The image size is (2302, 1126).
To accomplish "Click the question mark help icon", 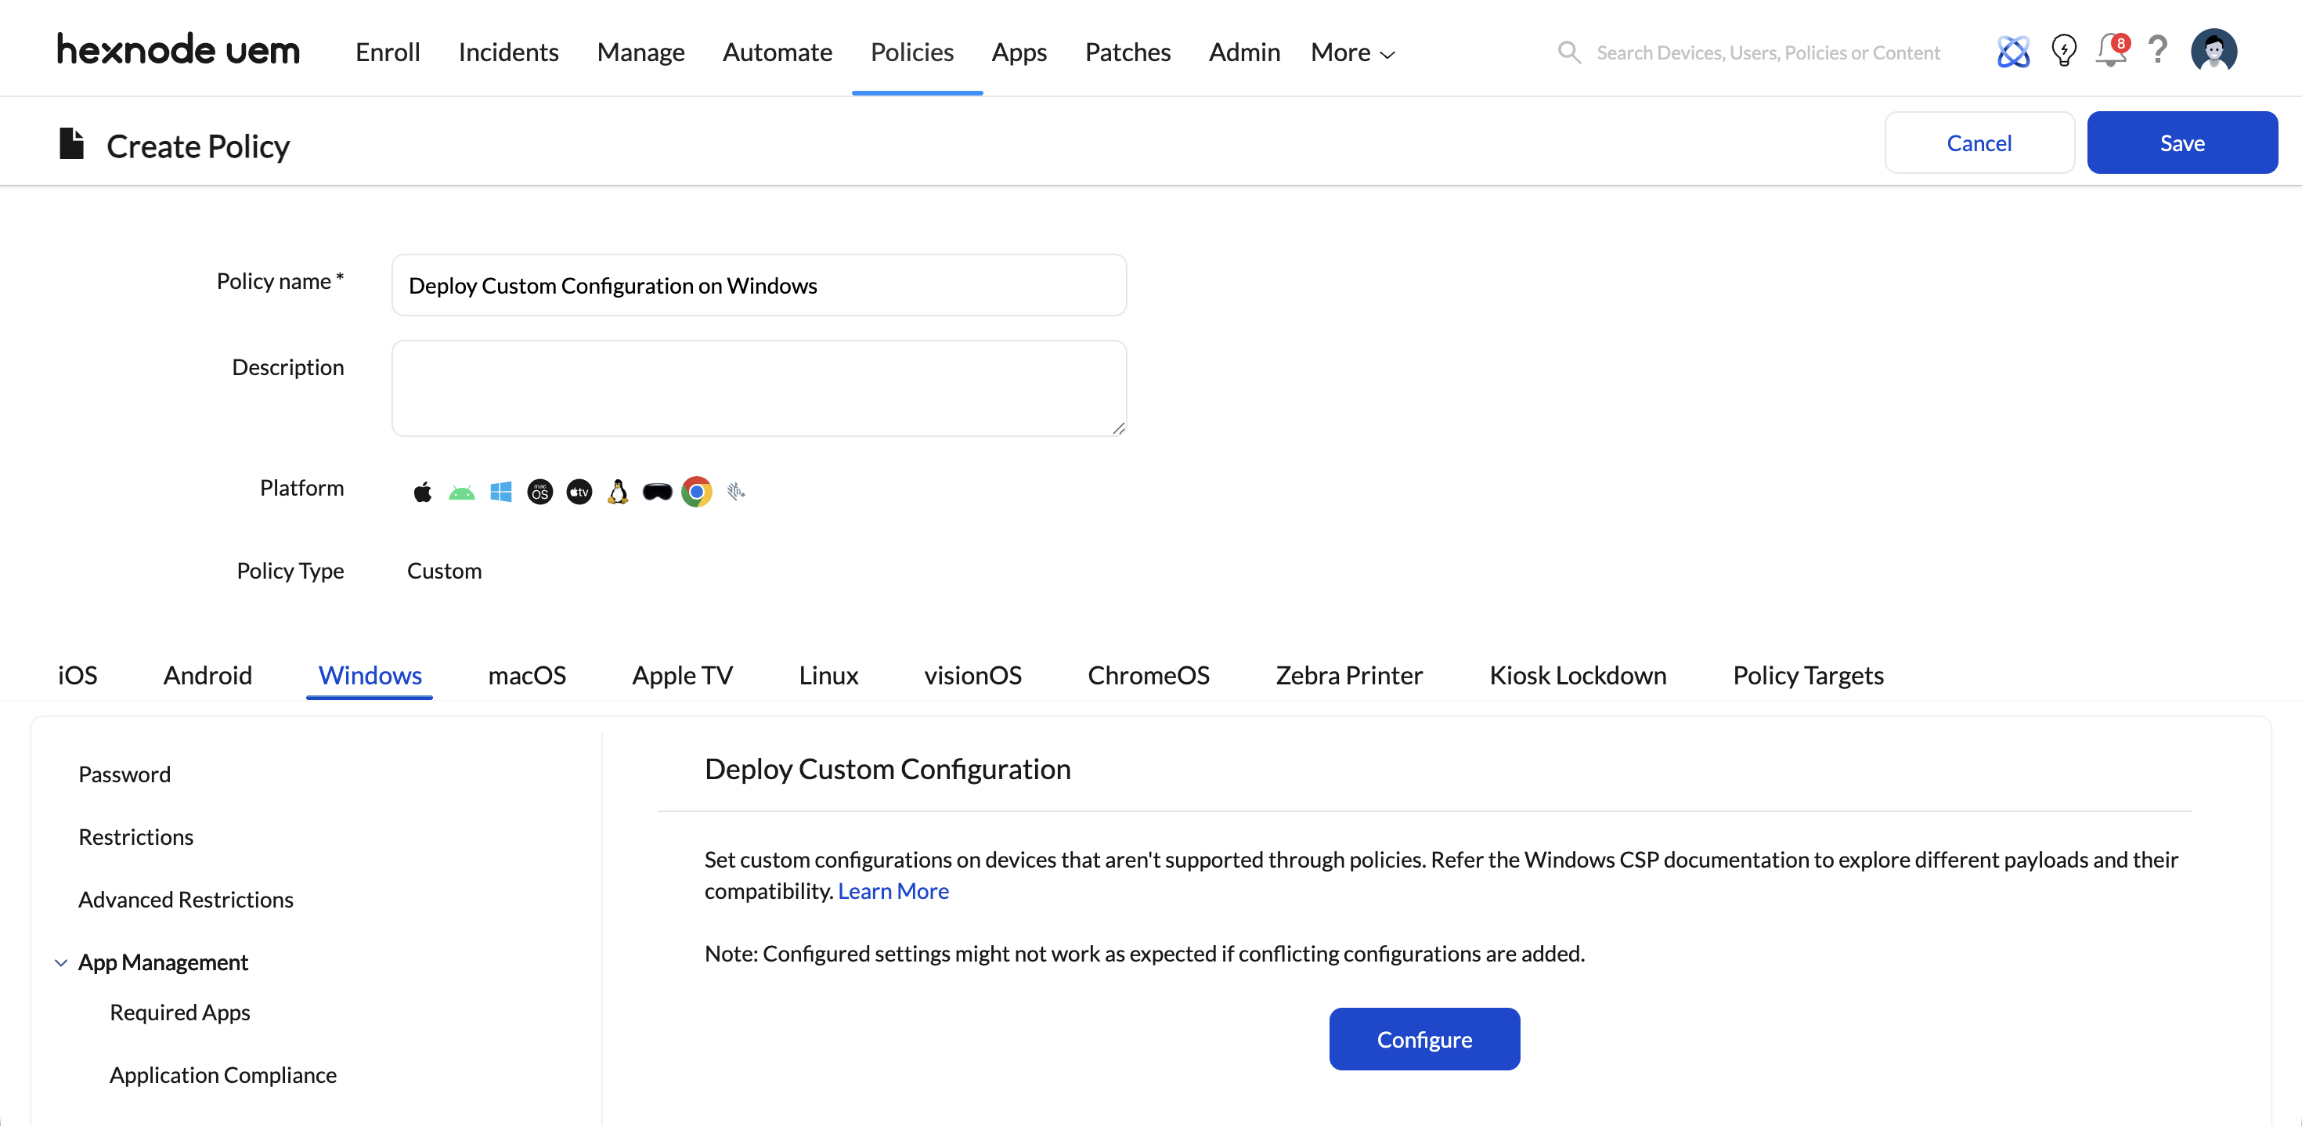I will pos(2157,49).
